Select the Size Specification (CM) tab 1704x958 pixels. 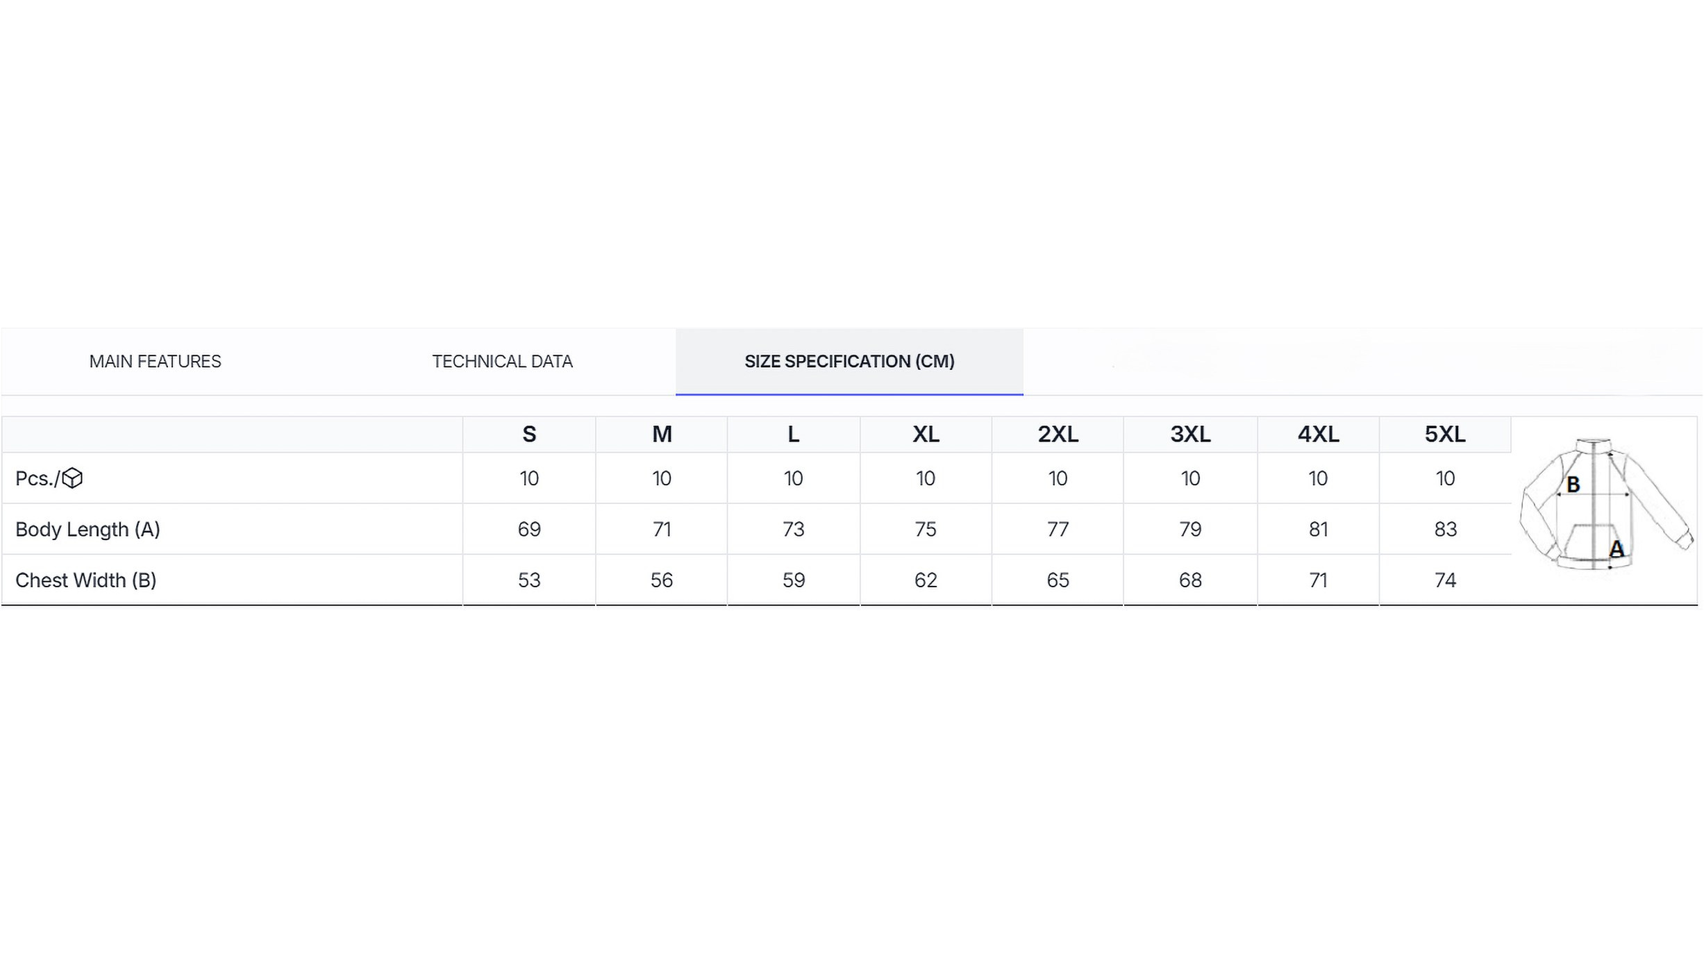849,362
